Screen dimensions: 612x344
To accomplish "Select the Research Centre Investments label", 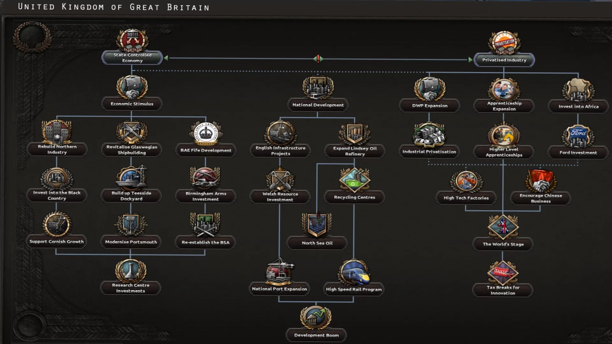I will point(130,288).
